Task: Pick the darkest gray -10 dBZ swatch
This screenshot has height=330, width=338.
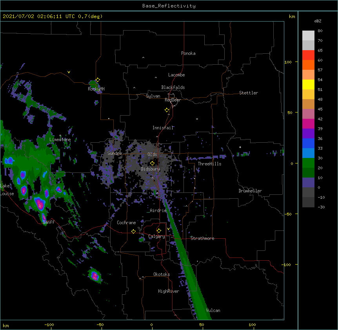Action: (308, 202)
